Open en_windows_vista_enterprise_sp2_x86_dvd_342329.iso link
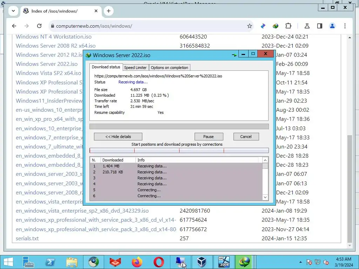The width and height of the screenshot is (359, 269). pyautogui.click(x=82, y=211)
